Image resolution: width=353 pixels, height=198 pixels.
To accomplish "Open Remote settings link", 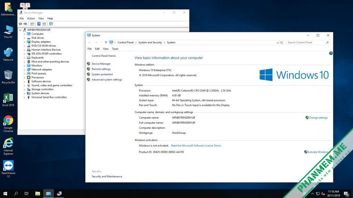I will point(101,69).
